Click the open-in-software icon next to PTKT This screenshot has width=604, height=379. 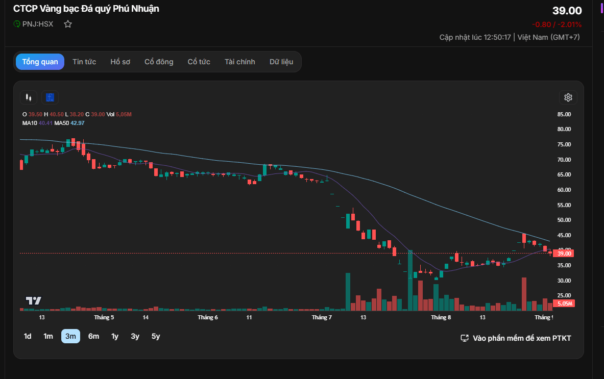pyautogui.click(x=465, y=338)
